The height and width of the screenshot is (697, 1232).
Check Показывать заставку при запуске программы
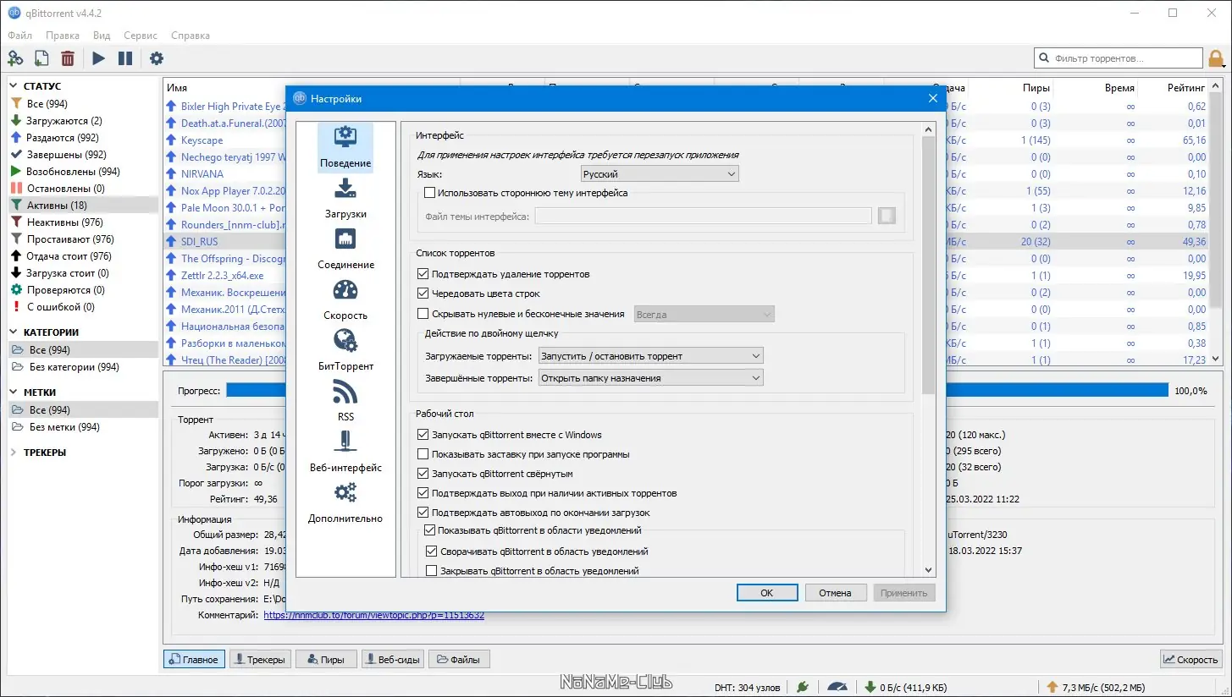click(424, 454)
